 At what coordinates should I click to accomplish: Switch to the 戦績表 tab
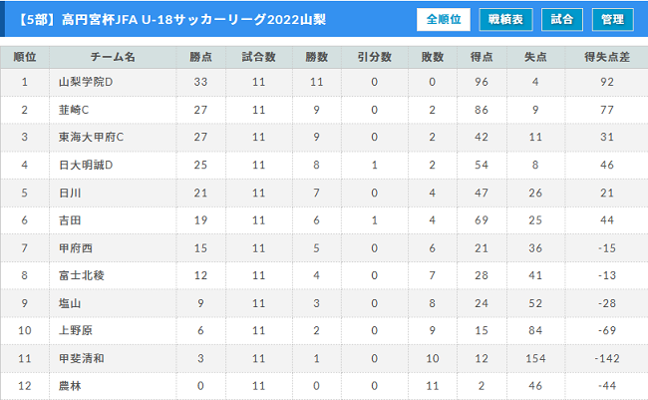505,19
